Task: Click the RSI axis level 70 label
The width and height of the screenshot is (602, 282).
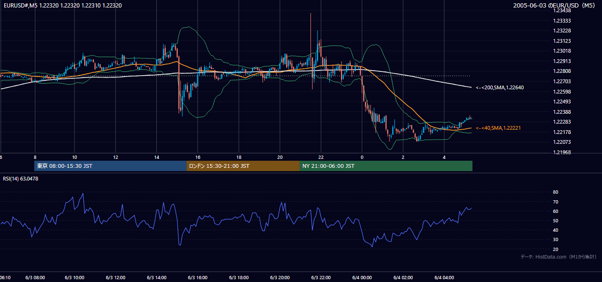Action: 556,202
